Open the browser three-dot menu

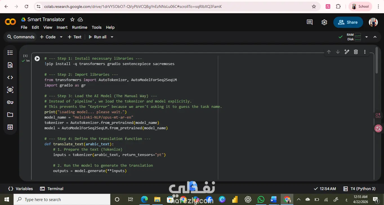378,6
